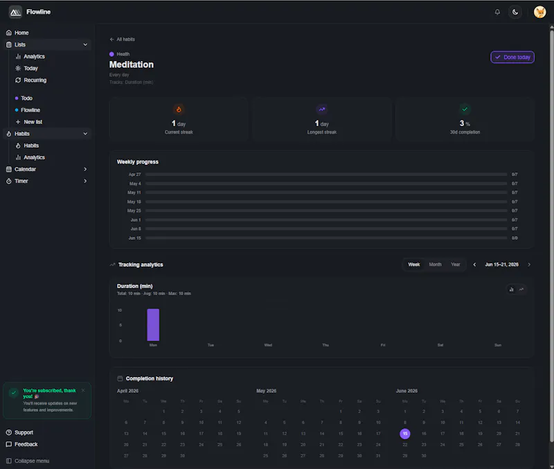554x469 pixels.
Task: Collapse the Habits section chevron
Action: (x=85, y=134)
